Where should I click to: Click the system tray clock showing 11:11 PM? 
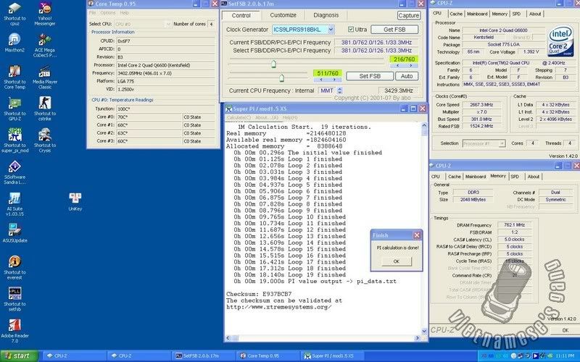[x=565, y=356]
